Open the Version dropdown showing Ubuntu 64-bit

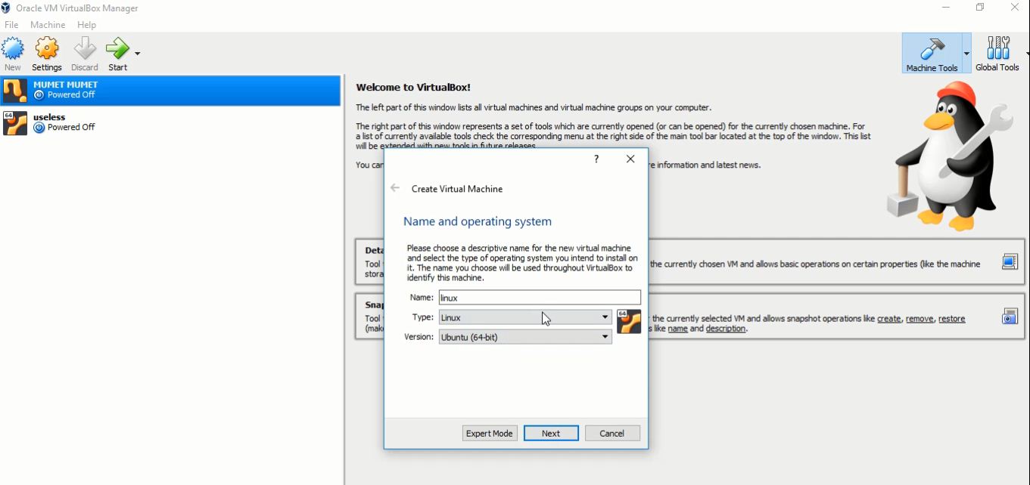(524, 337)
